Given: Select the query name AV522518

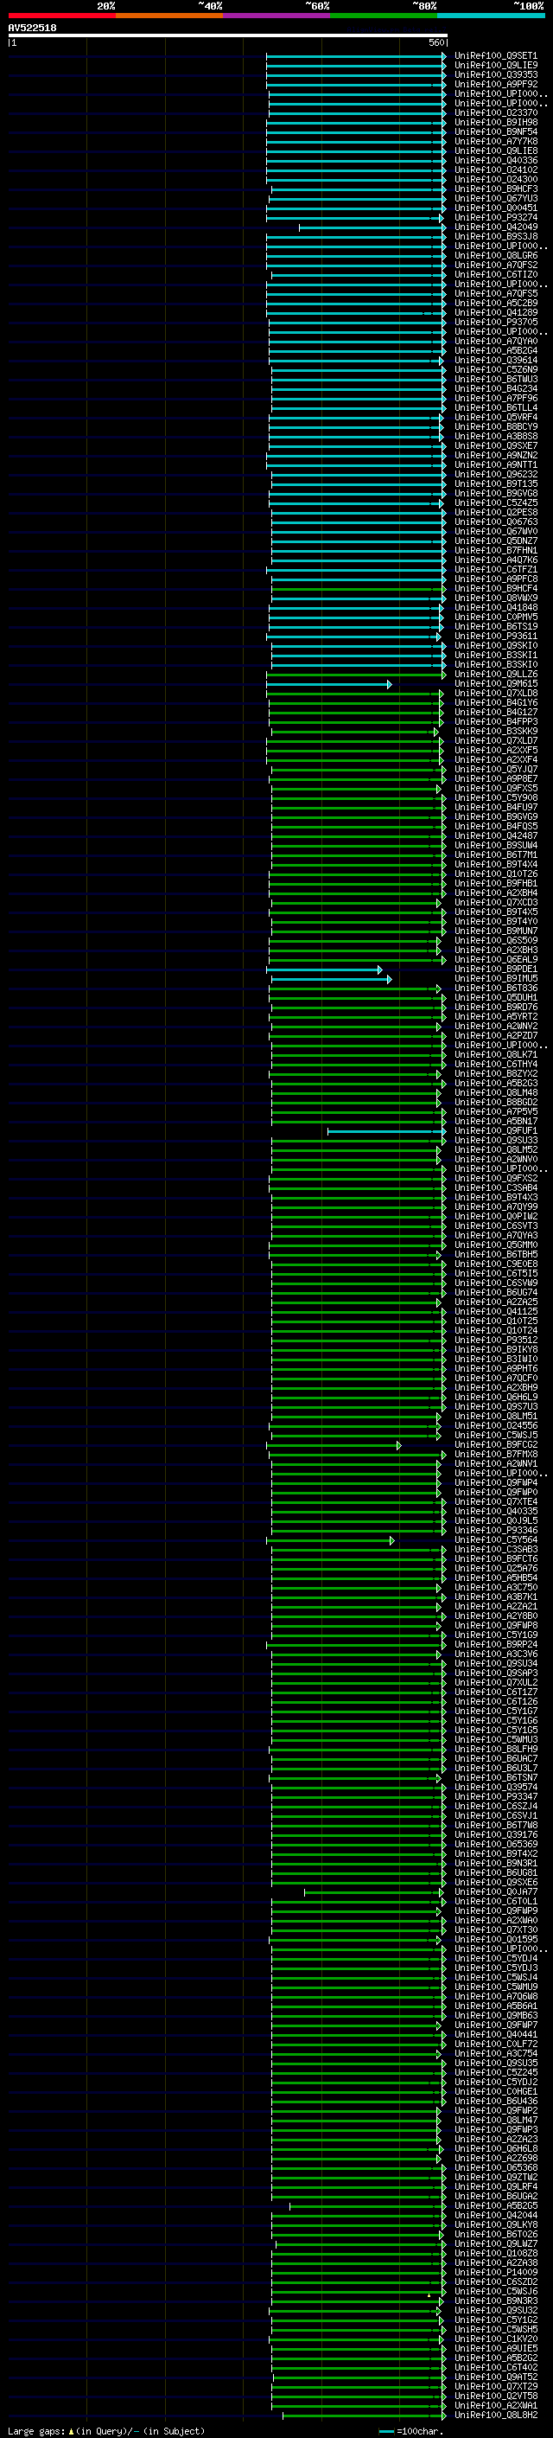Looking at the screenshot, I should click(32, 28).
